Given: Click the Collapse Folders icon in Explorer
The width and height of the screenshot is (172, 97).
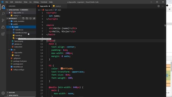Looking at the screenshot, I should coord(34,18).
